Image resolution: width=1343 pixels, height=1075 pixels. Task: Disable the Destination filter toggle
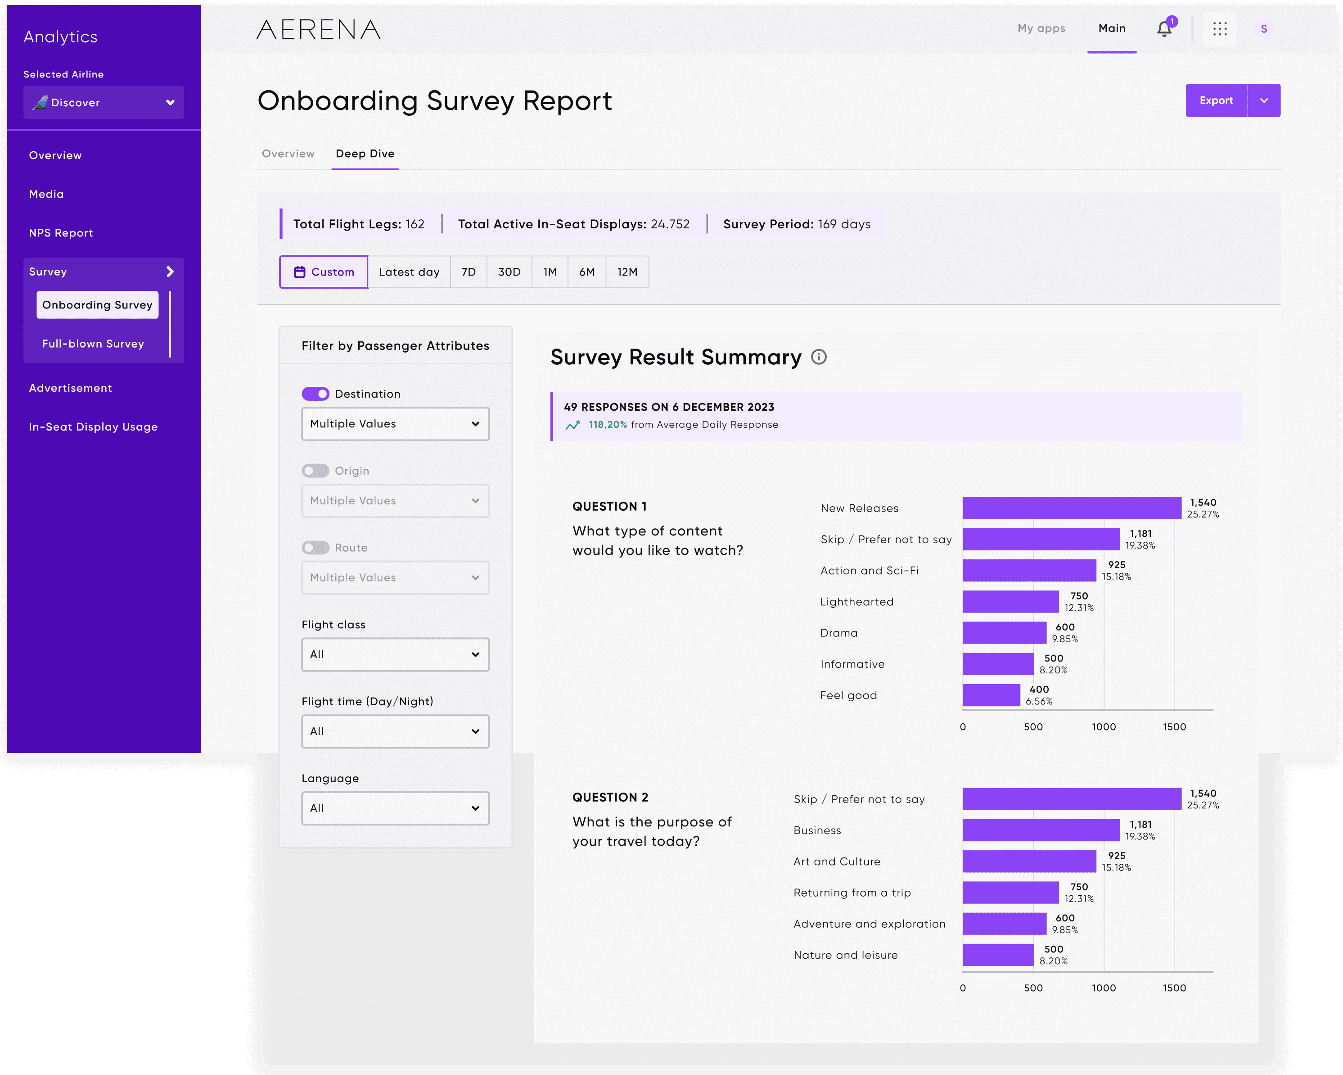click(315, 394)
